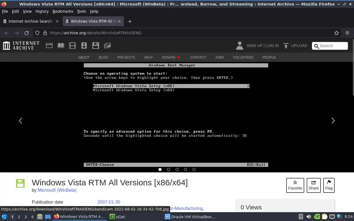Open the Images icon in navbar
Screen dimensions: 354x221
(107, 46)
